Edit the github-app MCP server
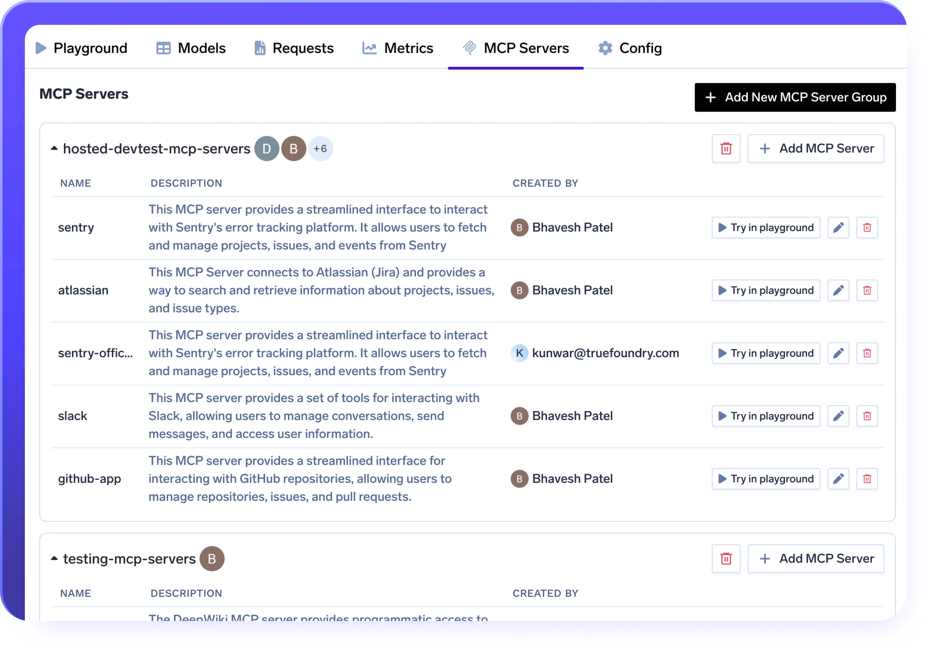 [838, 479]
